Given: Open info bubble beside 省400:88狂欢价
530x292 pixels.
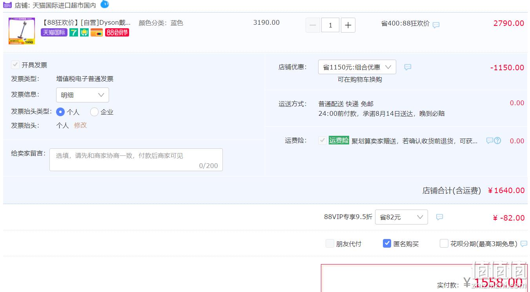Looking at the screenshot, I should tap(436, 25).
